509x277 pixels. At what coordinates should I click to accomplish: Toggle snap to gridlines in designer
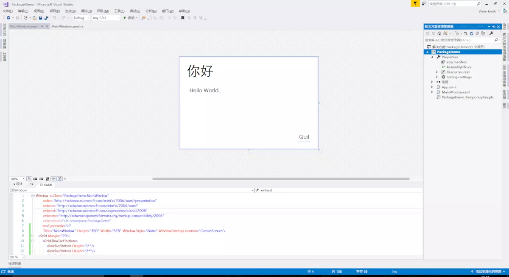pos(41,179)
